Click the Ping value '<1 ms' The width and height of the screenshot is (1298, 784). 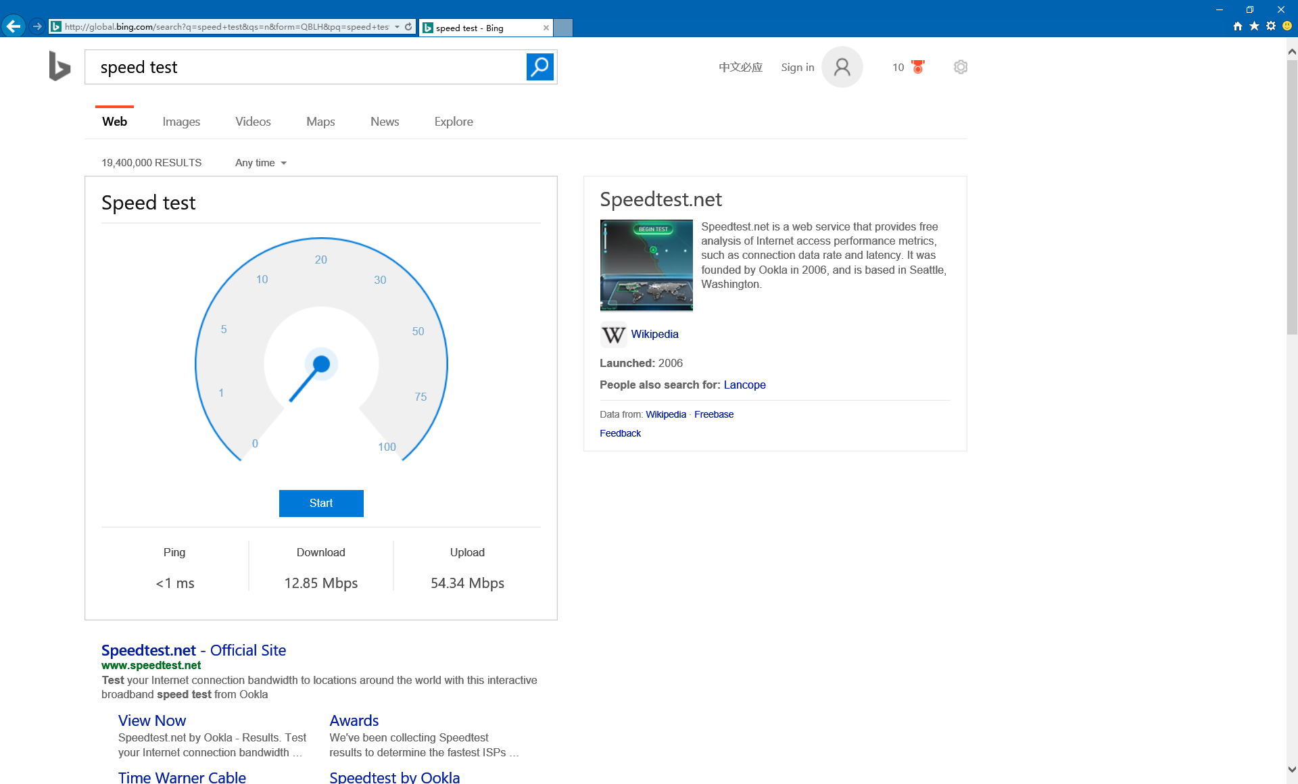coord(175,583)
